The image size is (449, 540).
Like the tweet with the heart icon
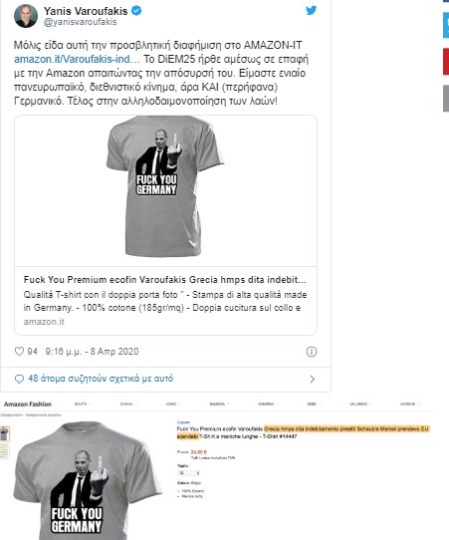click(x=19, y=352)
